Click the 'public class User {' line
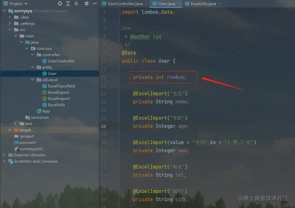 tap(149, 61)
